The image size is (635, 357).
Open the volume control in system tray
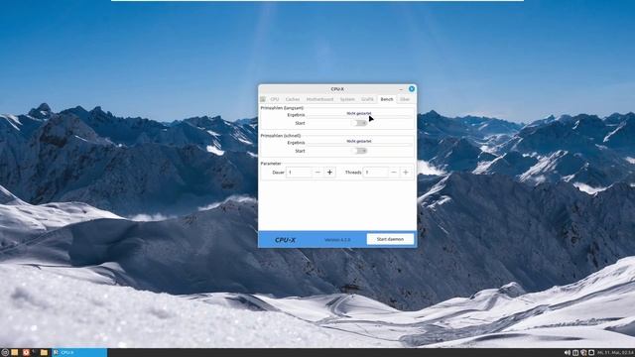568,353
